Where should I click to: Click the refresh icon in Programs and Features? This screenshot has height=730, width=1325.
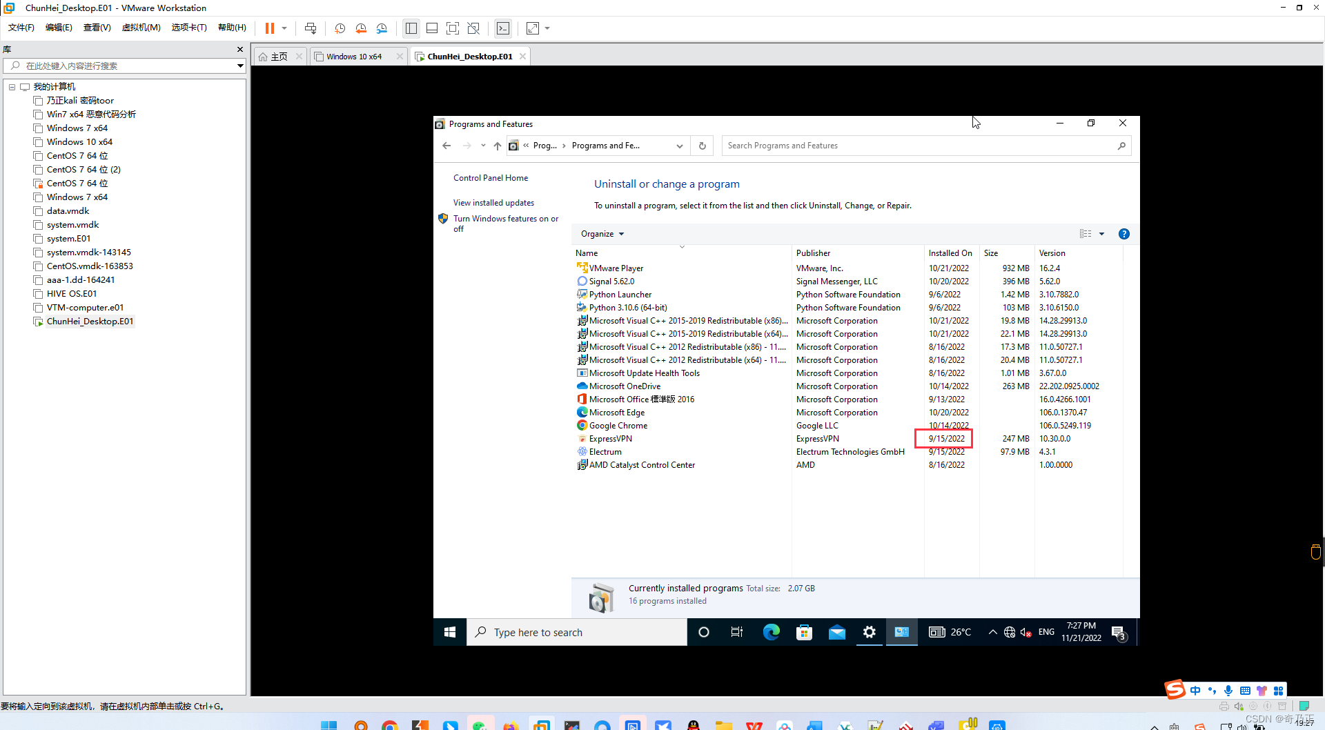pyautogui.click(x=703, y=146)
